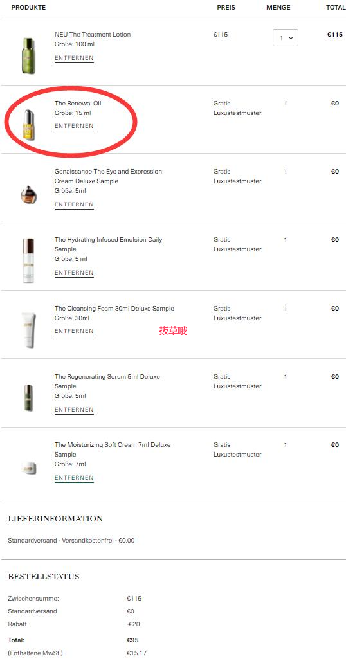Screen dimensions: 346x661
Task: Remove Hydrating Infused Emulsion sample
Action: [74, 273]
